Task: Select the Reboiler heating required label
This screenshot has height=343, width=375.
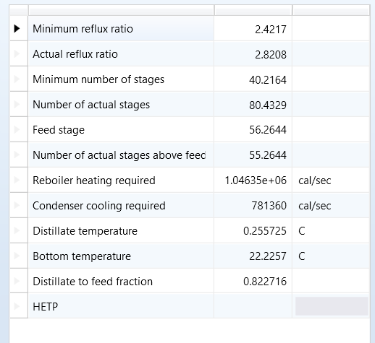Action: 94,181
